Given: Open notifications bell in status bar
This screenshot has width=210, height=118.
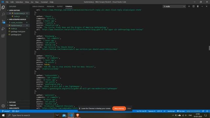Looking at the screenshot, I should 207,111.
